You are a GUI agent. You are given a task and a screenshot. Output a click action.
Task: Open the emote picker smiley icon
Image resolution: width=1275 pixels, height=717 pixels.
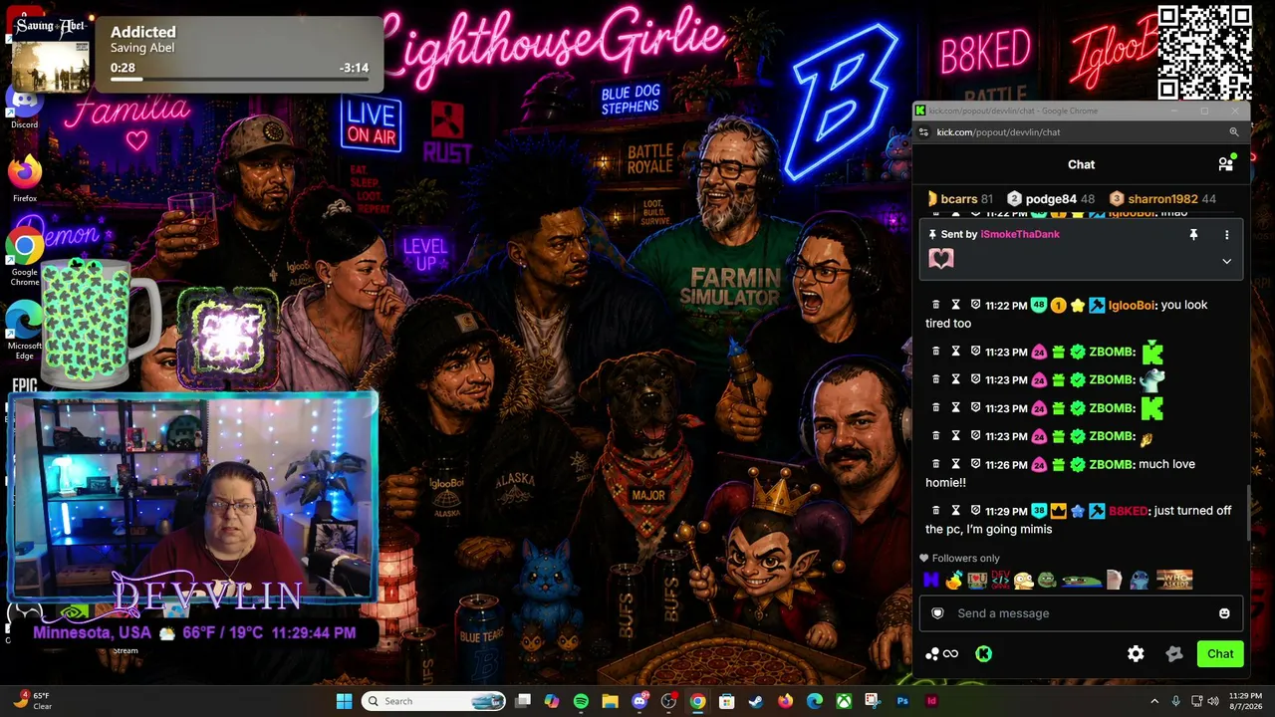click(x=1224, y=613)
